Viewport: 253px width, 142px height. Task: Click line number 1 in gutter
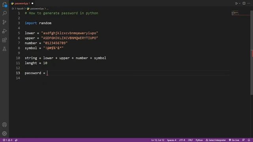19,13
